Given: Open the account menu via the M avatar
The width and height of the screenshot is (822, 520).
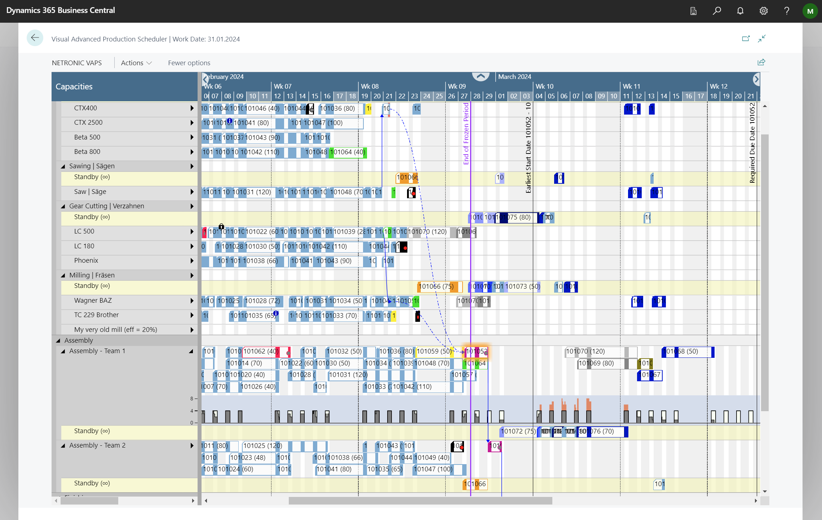Looking at the screenshot, I should click(x=810, y=11).
